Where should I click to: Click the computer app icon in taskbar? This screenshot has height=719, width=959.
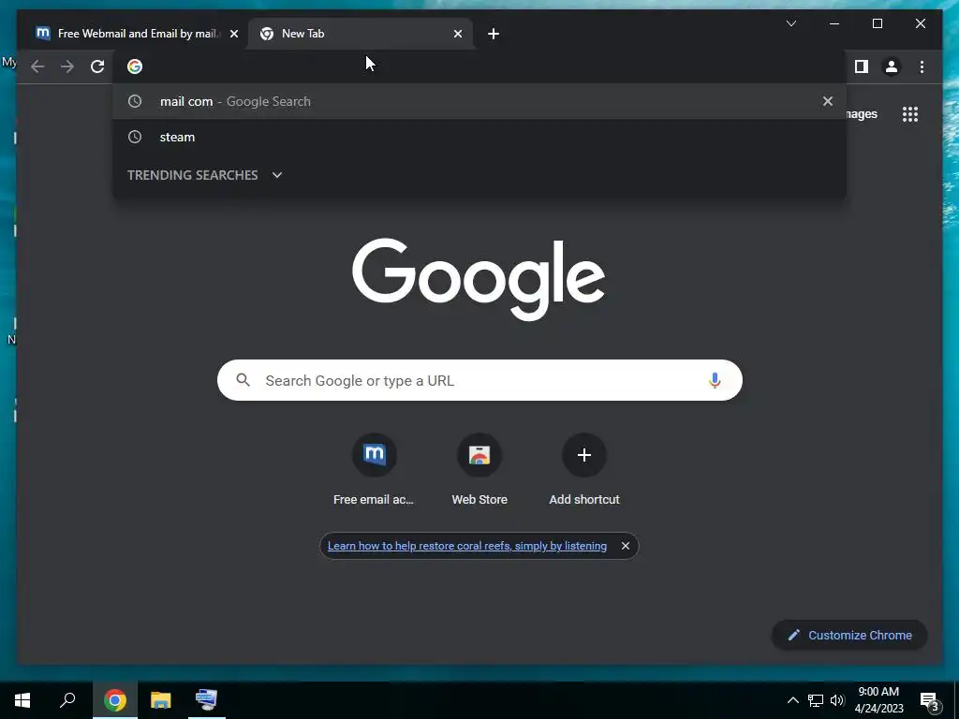point(206,700)
